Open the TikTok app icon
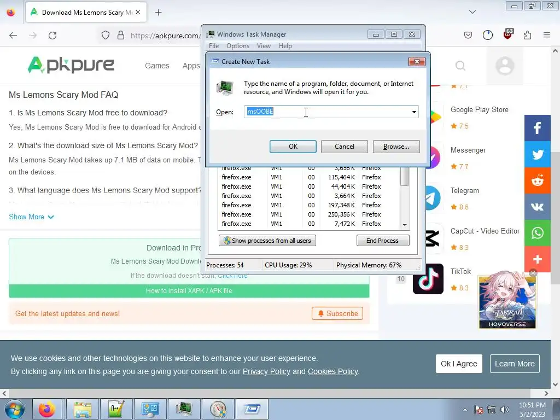The width and height of the screenshot is (560, 420). (428, 279)
